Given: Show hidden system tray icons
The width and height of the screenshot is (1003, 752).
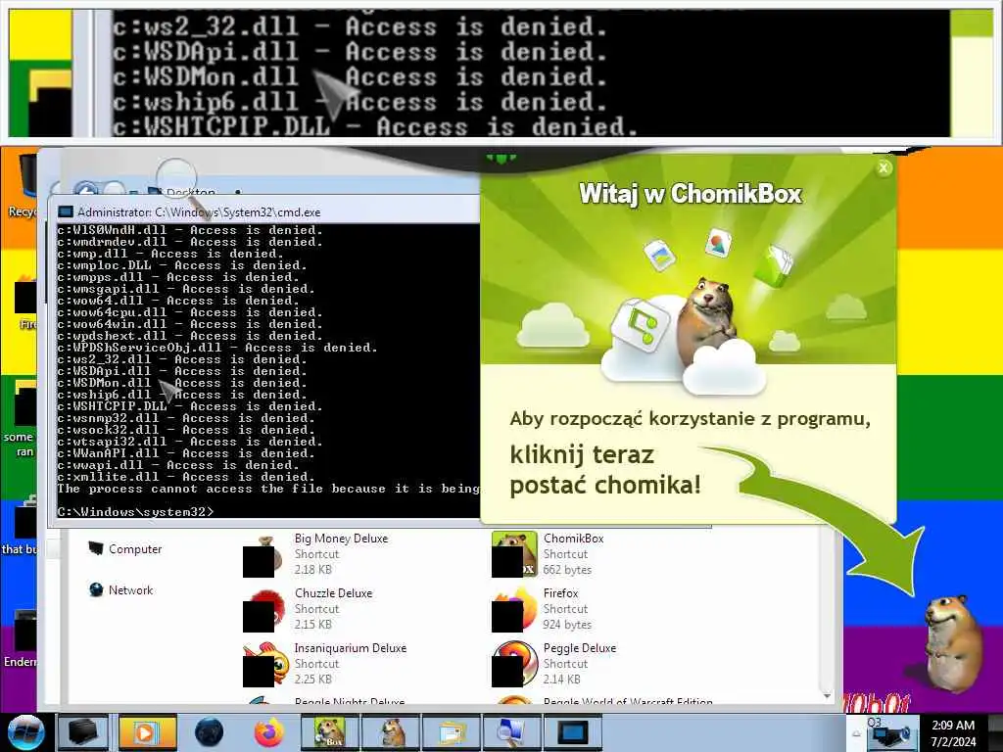Looking at the screenshot, I should coord(856,733).
